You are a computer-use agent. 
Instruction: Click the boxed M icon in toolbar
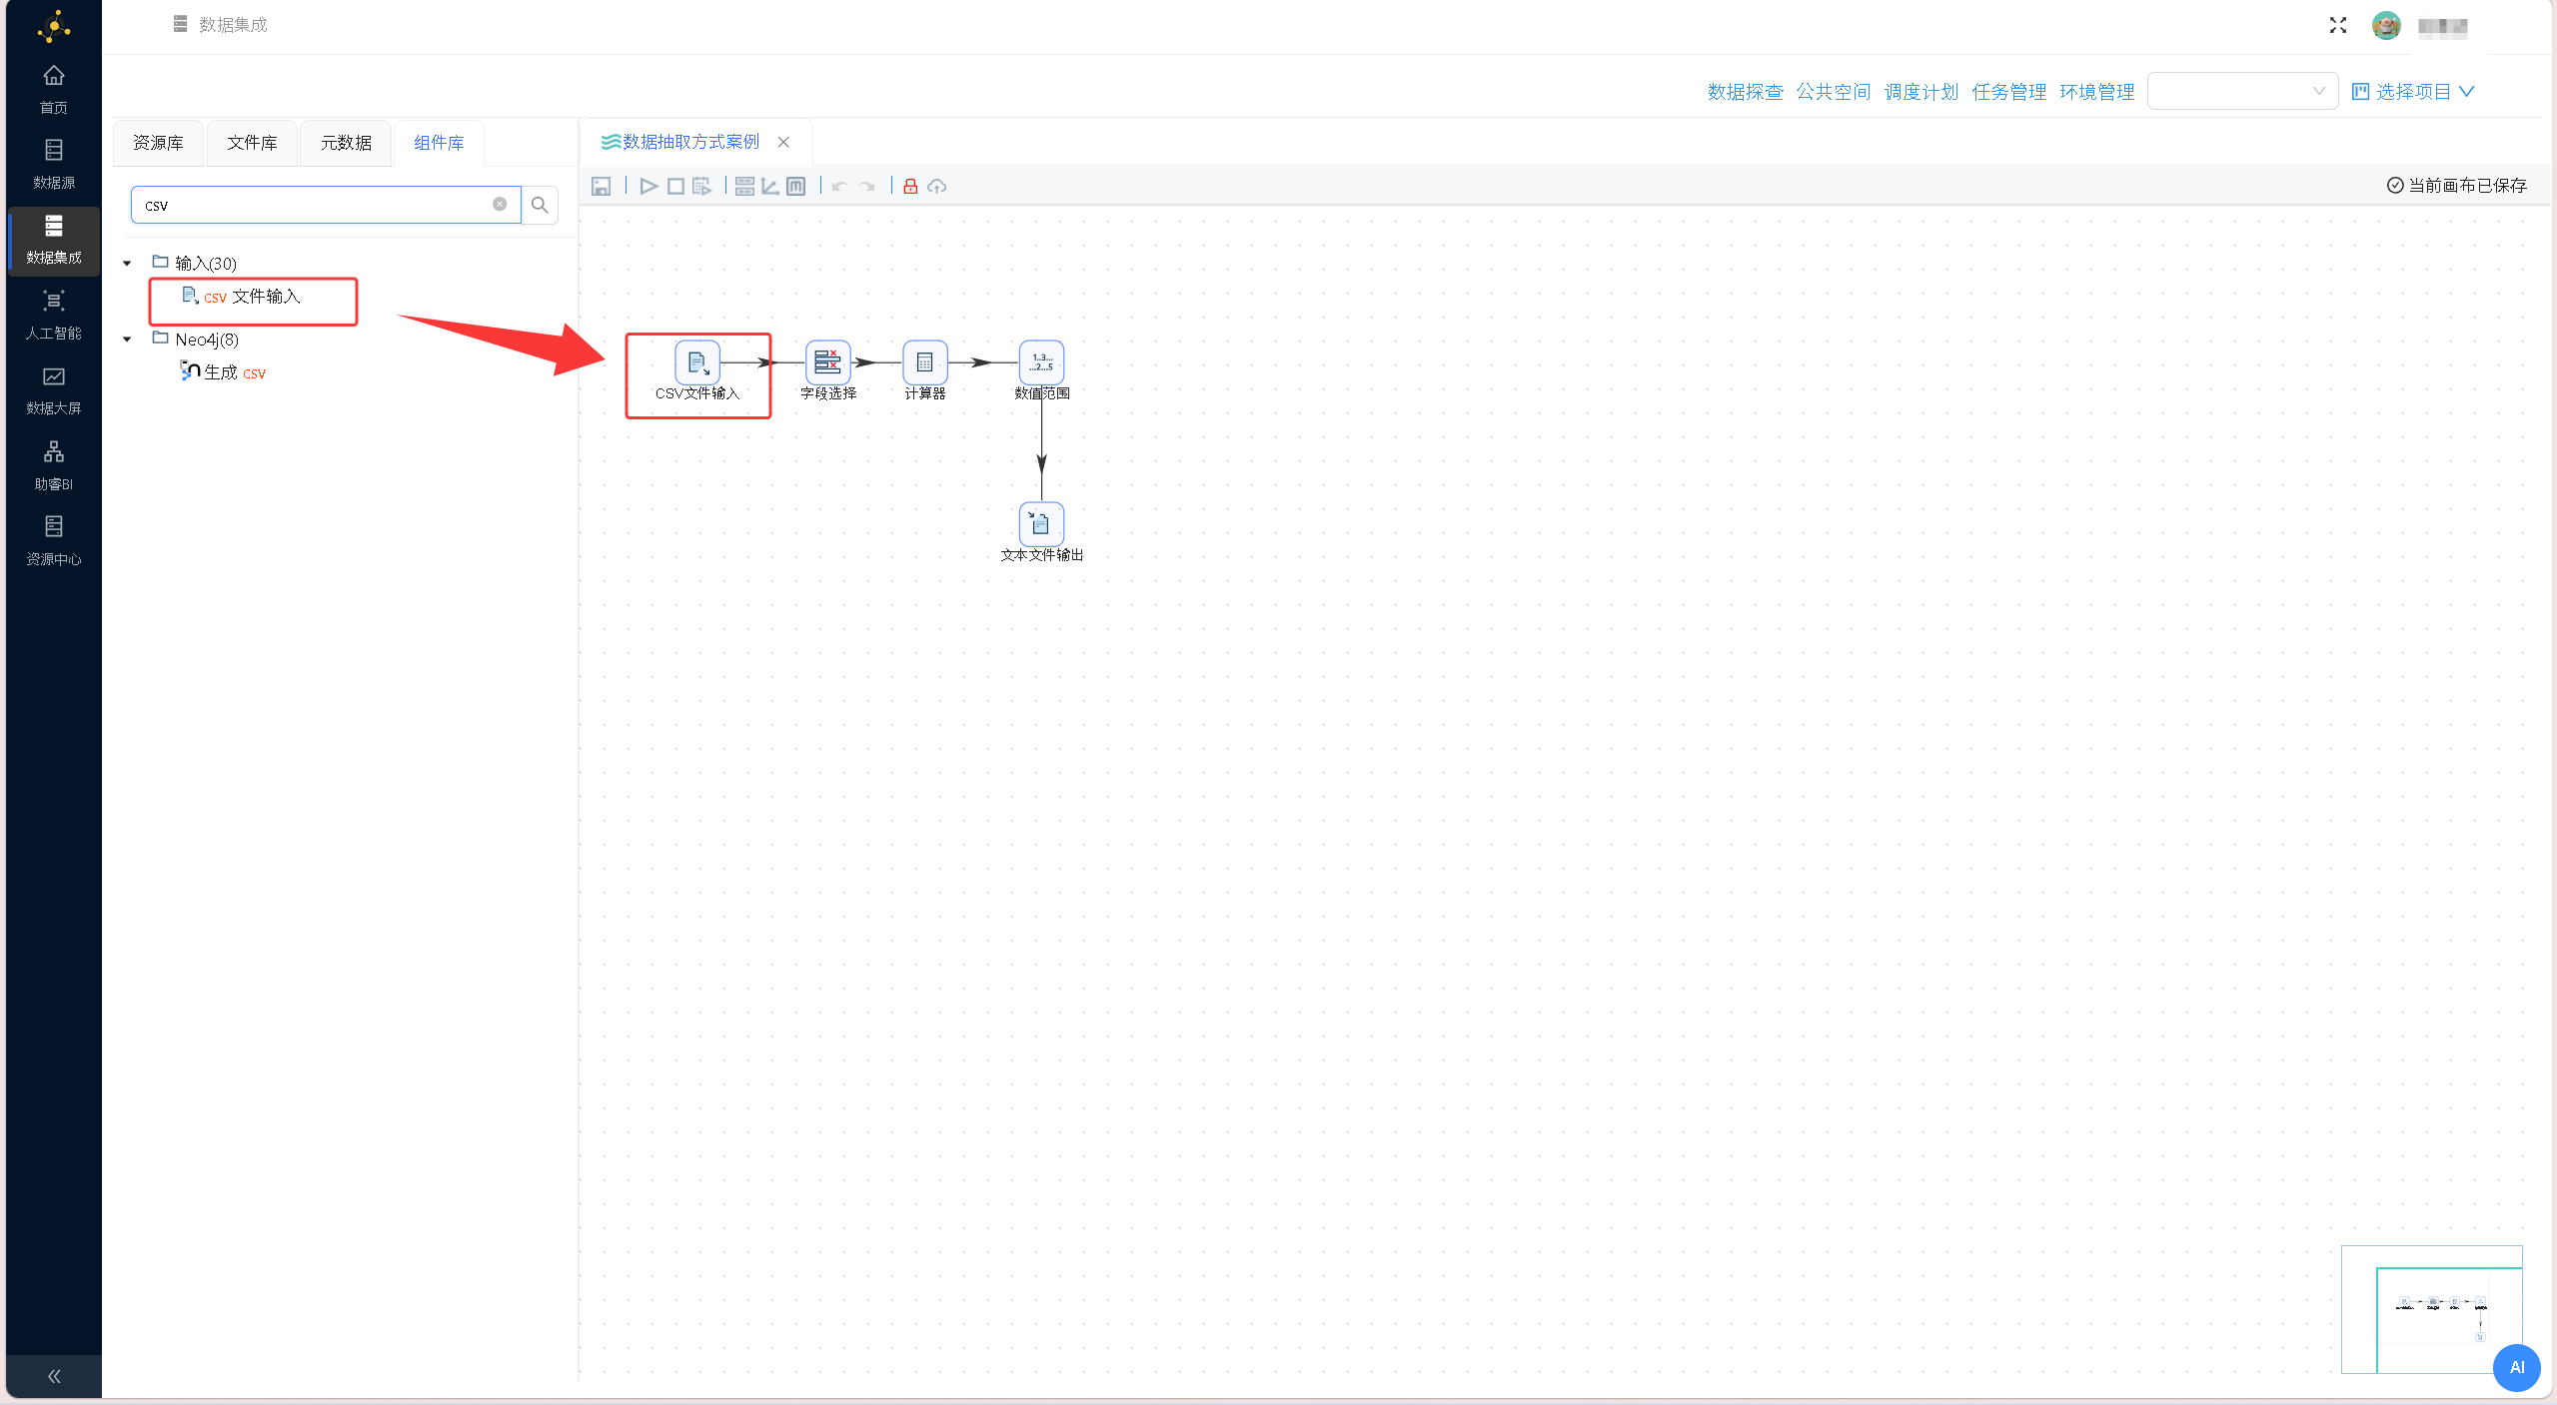(796, 186)
